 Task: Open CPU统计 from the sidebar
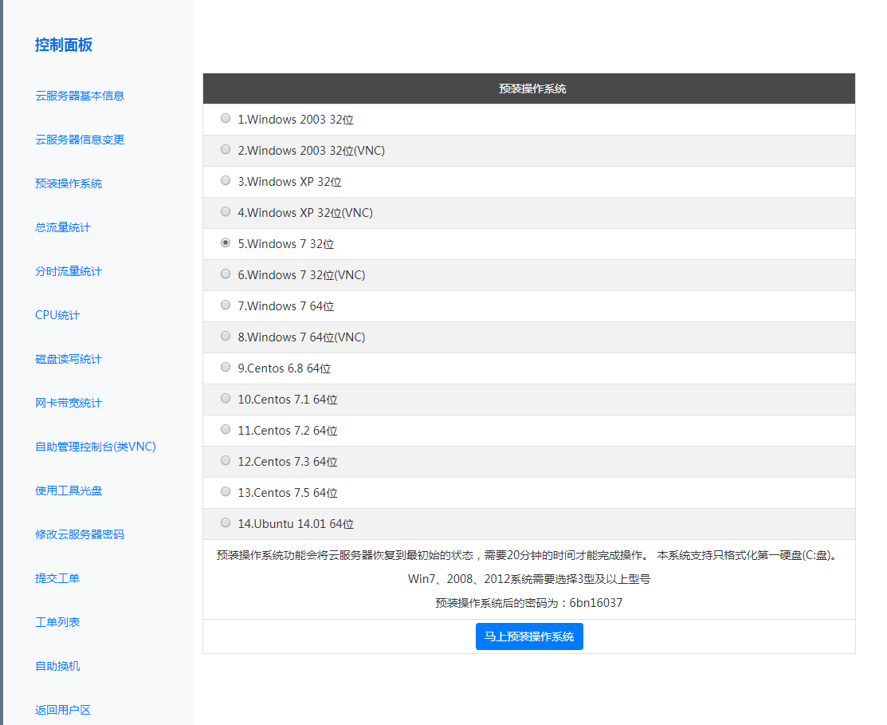(57, 315)
